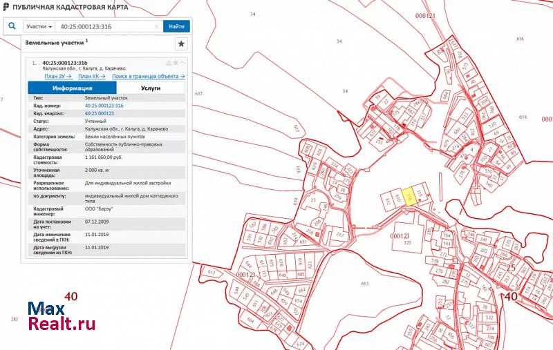Click the MaxRealt.ru watermark logo
This screenshot has height=350, width=553.
(61, 315)
